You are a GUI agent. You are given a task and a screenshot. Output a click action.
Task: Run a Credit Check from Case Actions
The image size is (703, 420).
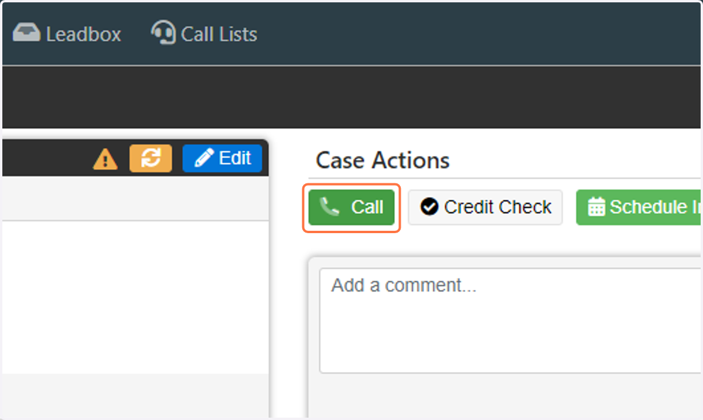486,207
